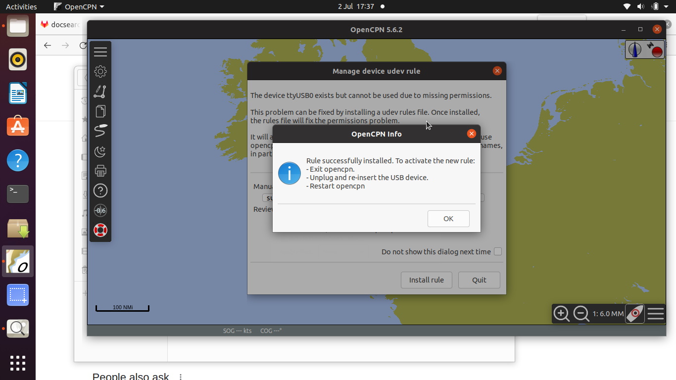Toggle the moon color scheme icon

coord(100,151)
